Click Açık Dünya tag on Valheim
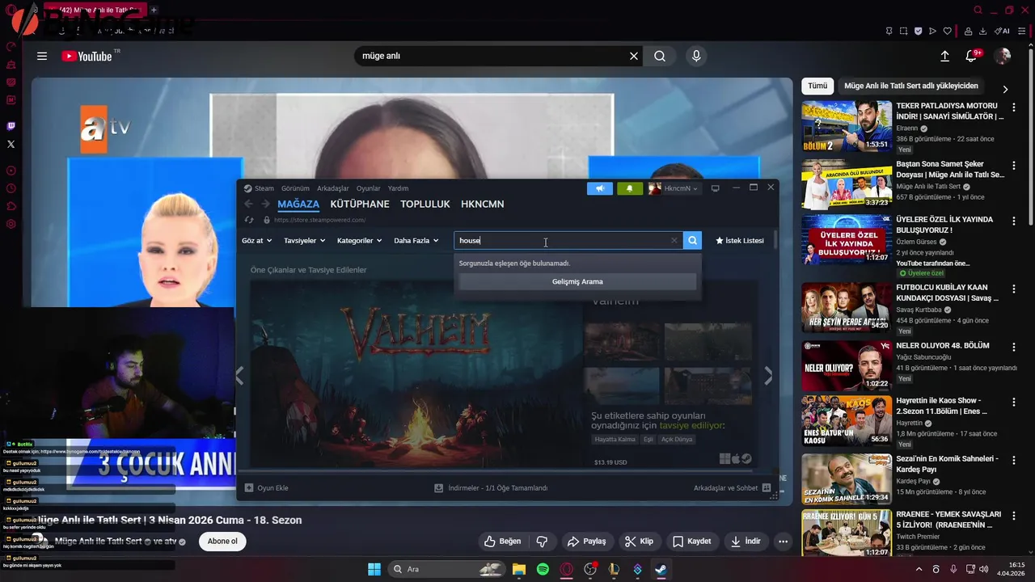Image resolution: width=1035 pixels, height=582 pixels. pos(677,440)
